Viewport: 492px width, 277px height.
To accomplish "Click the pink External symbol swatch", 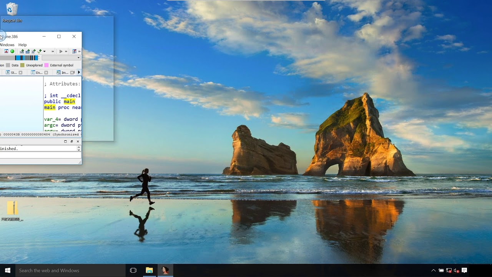I will point(46,65).
